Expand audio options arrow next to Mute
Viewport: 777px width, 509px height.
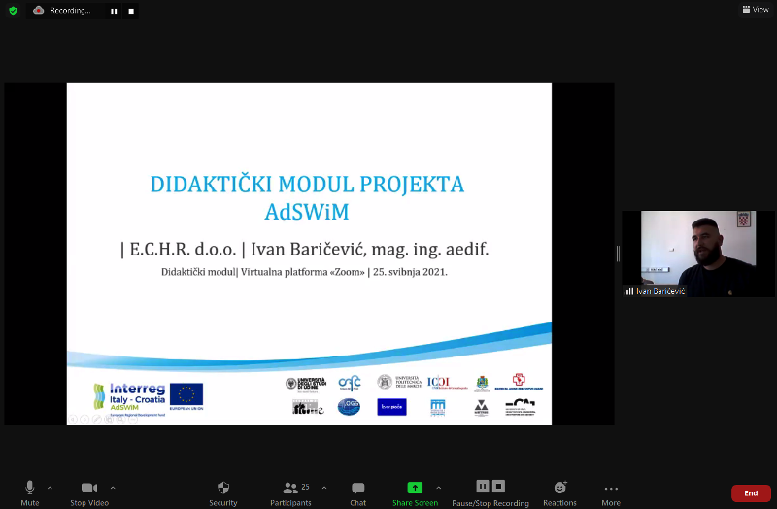pos(50,487)
